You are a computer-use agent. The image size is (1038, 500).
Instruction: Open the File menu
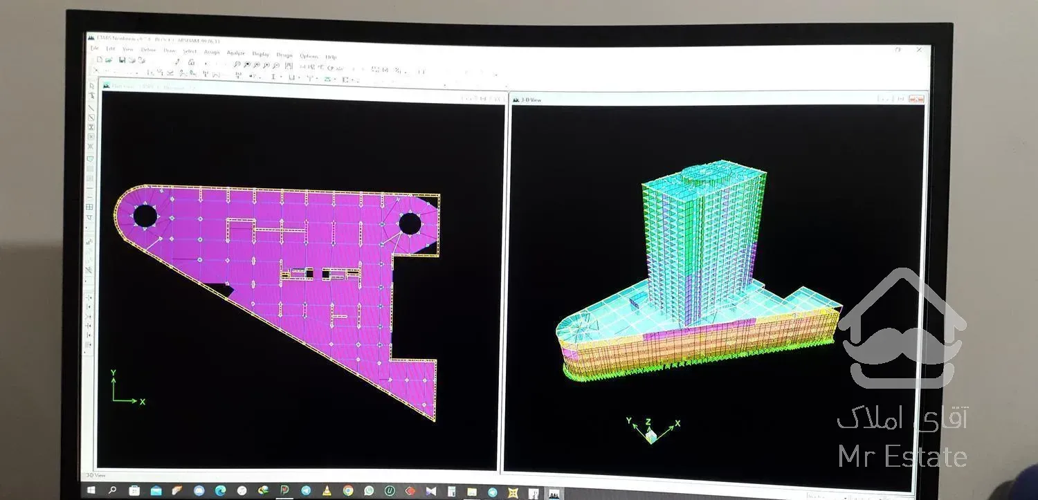click(95, 48)
